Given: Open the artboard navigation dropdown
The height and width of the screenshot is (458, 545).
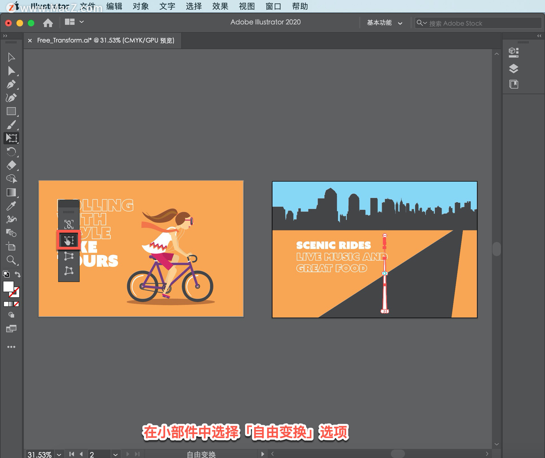Looking at the screenshot, I should coord(115,454).
